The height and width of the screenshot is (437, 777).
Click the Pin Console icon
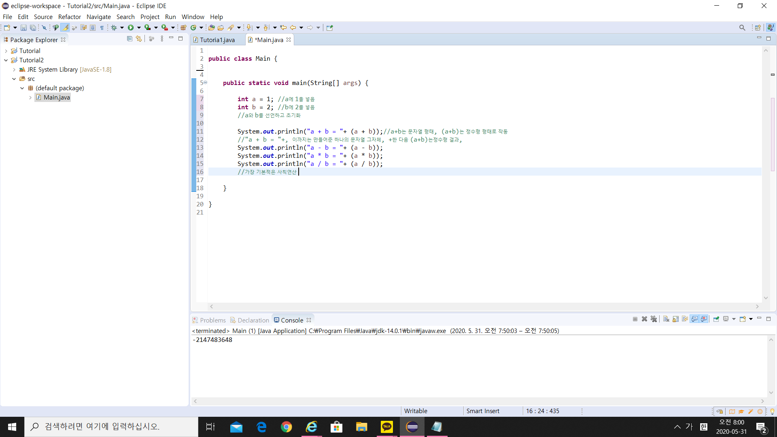click(x=716, y=319)
